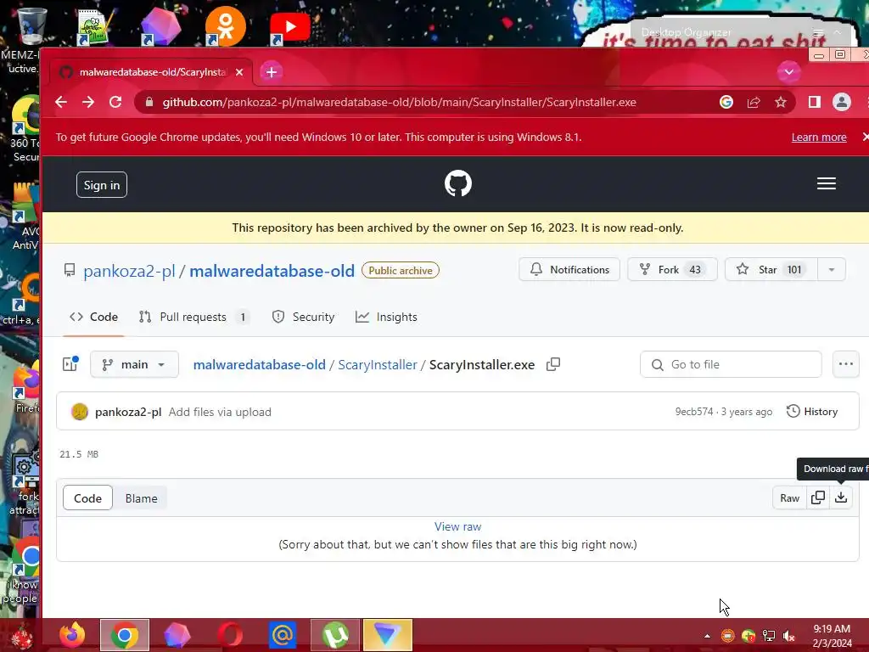The height and width of the screenshot is (652, 869).
Task: Open commit hash 9ecb574
Action: pyautogui.click(x=694, y=412)
